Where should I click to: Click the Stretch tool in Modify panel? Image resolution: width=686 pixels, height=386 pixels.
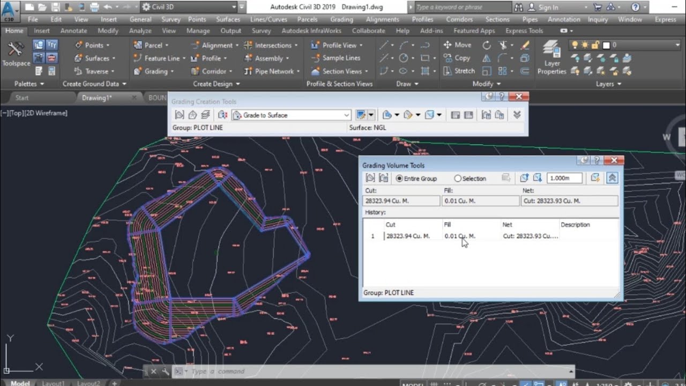459,71
